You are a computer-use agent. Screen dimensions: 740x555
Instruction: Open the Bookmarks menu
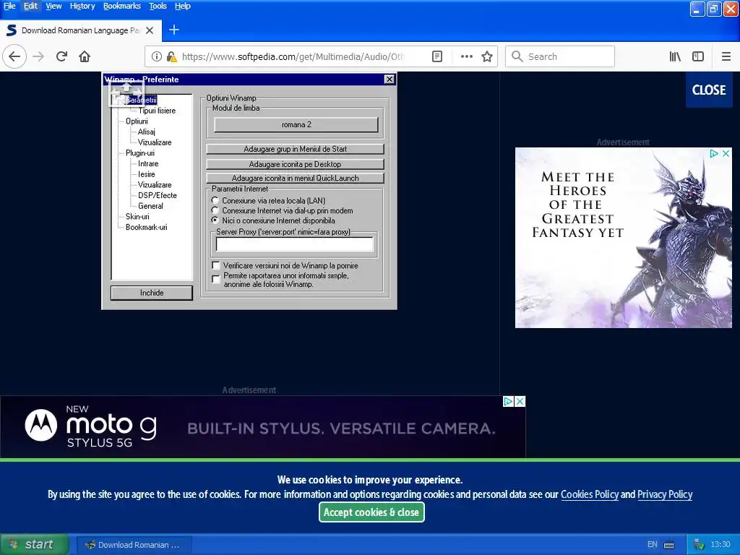point(121,6)
